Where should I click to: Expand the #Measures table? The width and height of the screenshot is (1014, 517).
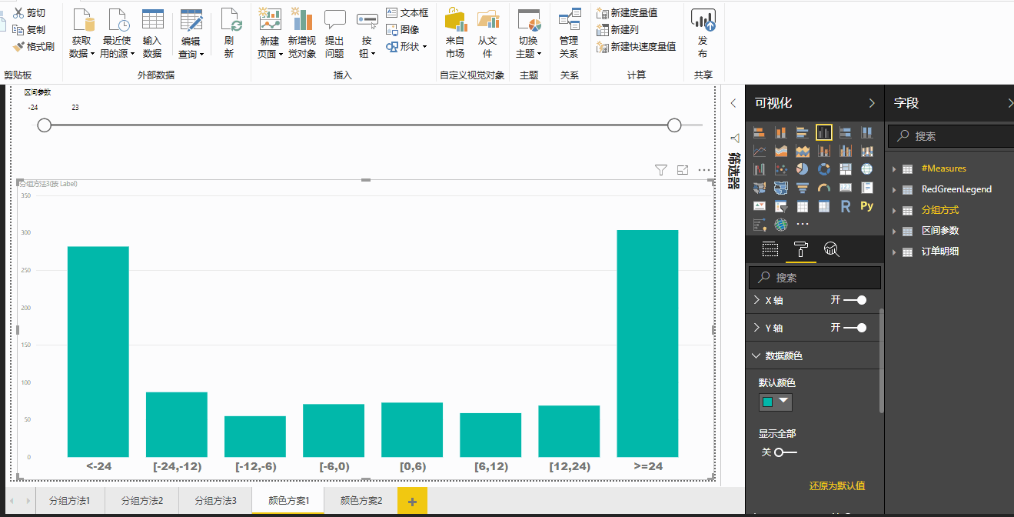(895, 168)
